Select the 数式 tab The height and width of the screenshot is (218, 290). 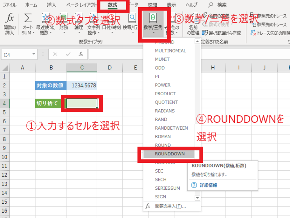(x=113, y=5)
